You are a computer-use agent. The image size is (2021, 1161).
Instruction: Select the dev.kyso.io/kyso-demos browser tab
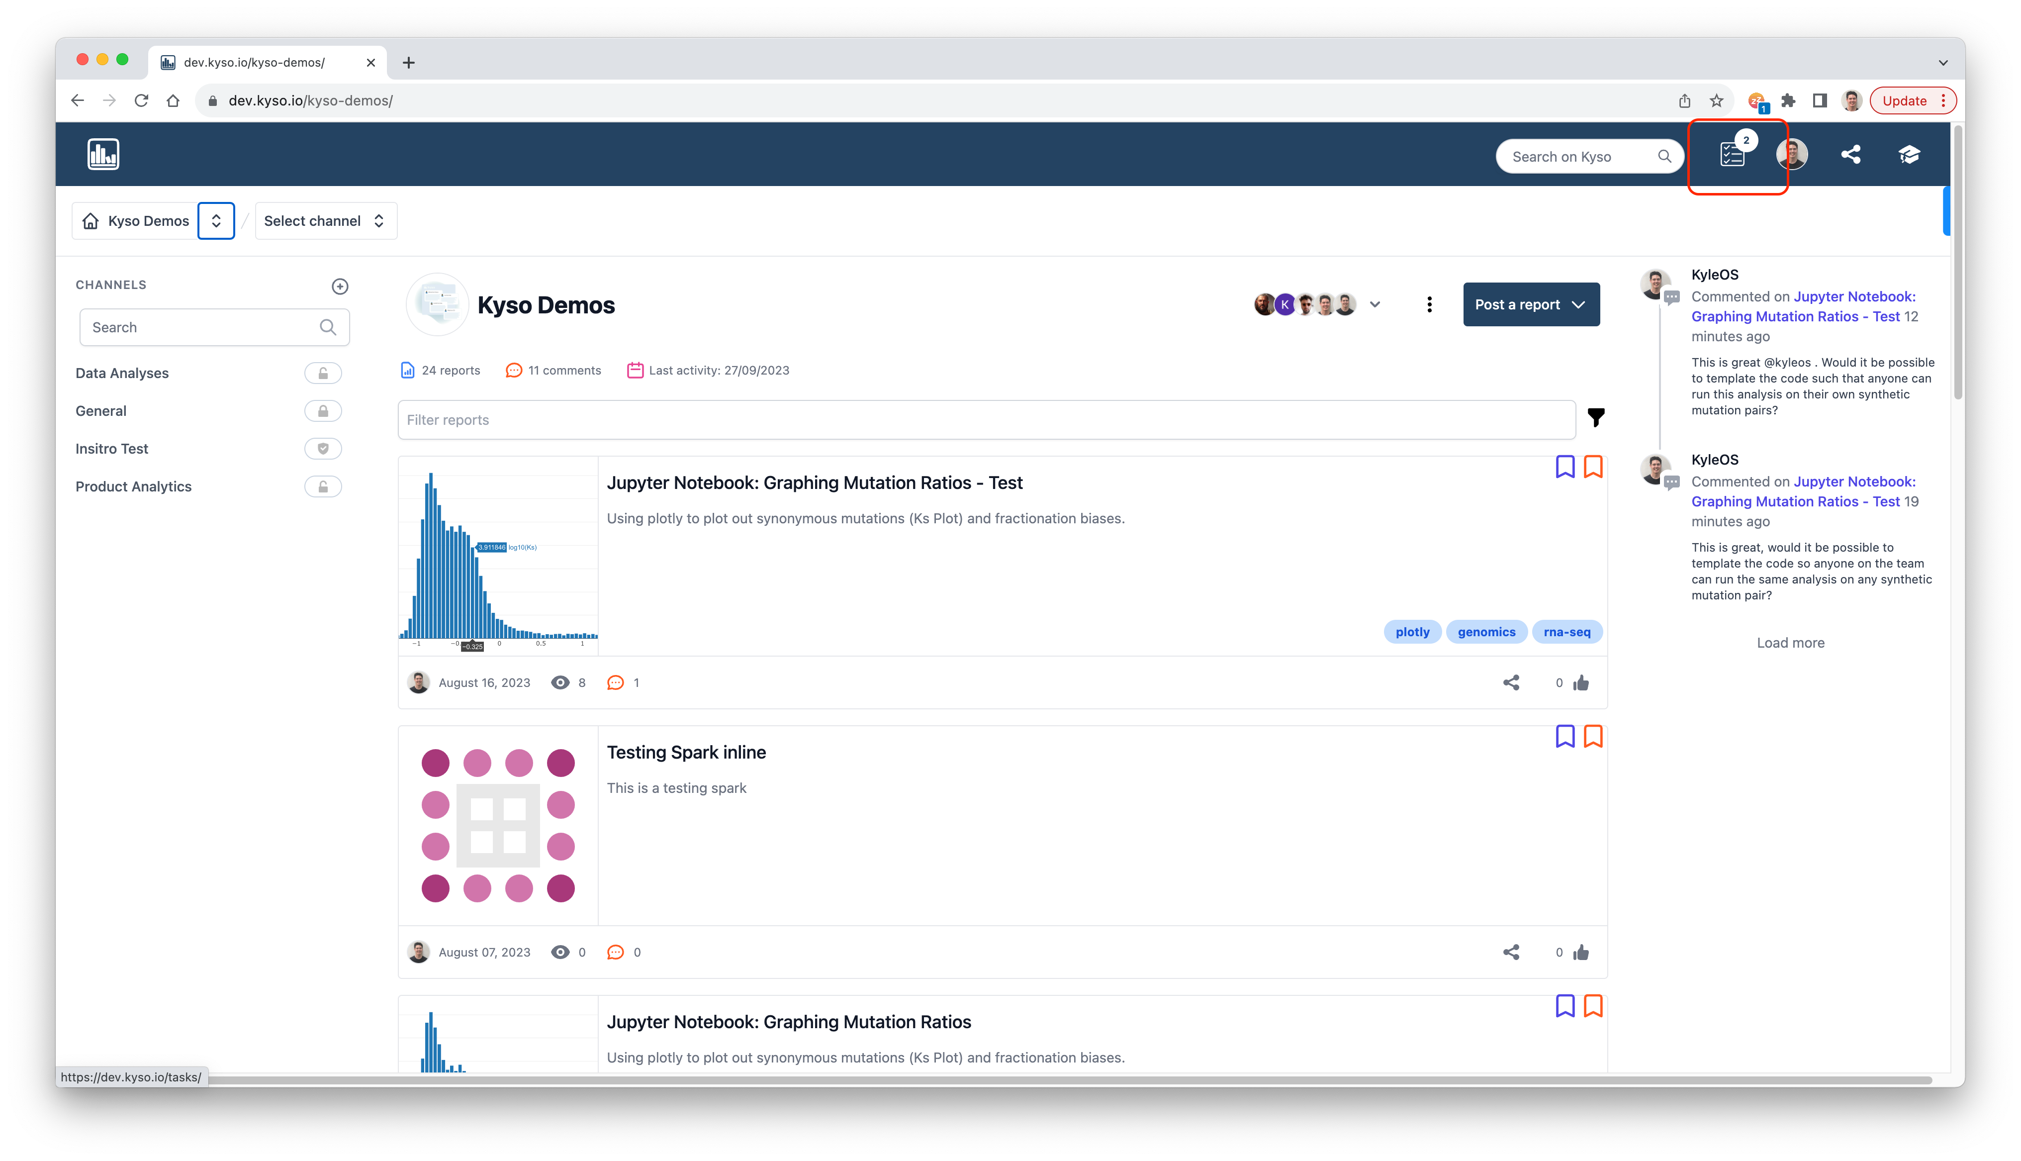click(x=267, y=62)
